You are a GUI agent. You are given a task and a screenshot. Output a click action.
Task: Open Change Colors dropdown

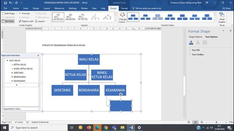[x=122, y=18]
